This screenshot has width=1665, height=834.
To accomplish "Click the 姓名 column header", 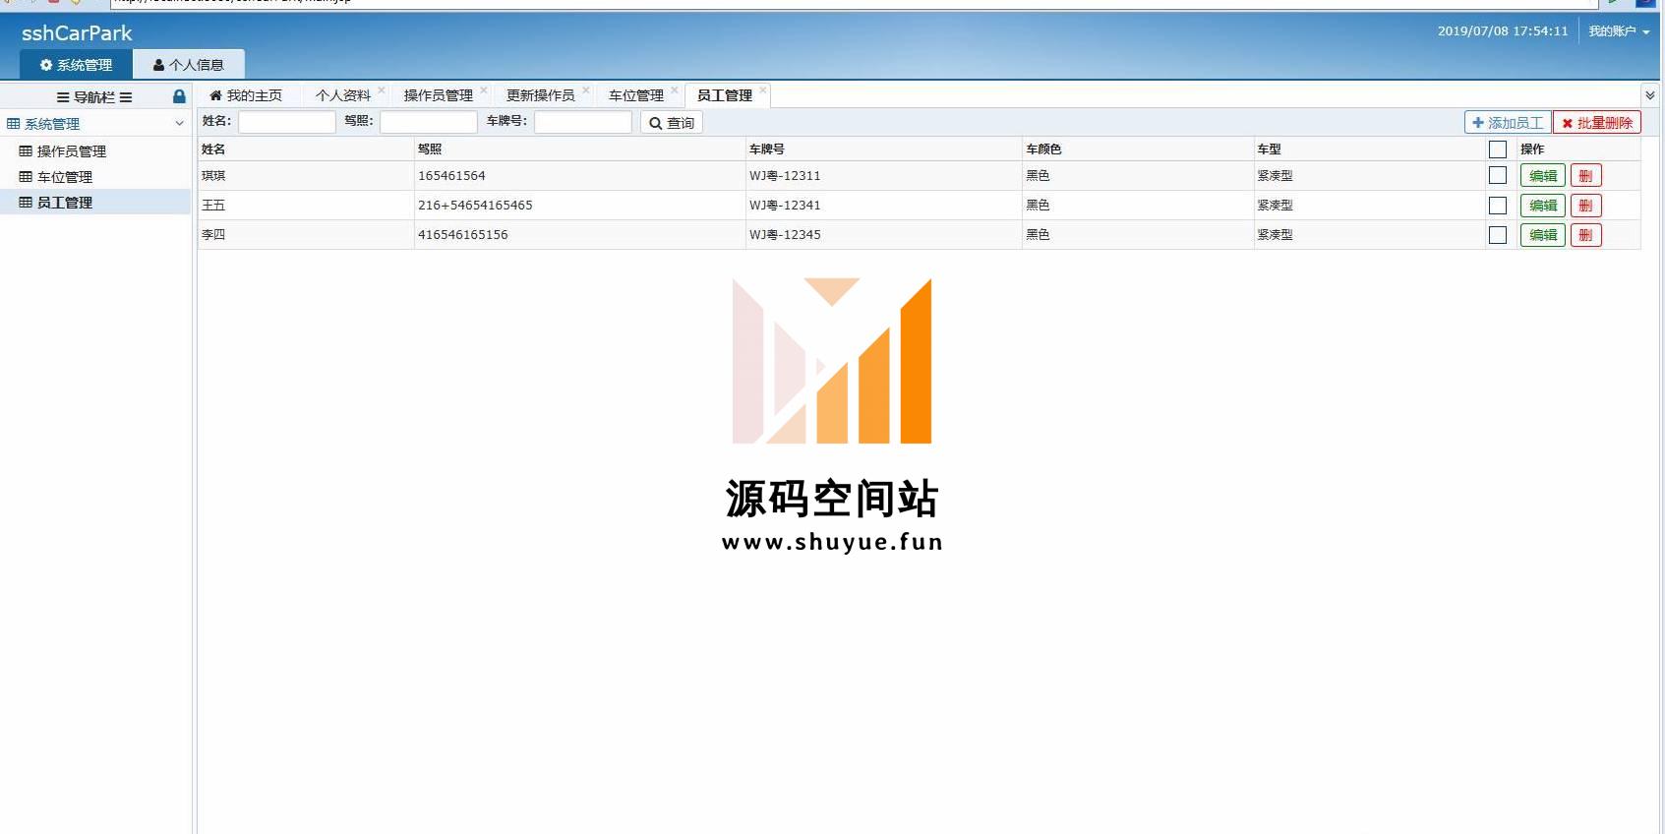I will click(x=213, y=149).
